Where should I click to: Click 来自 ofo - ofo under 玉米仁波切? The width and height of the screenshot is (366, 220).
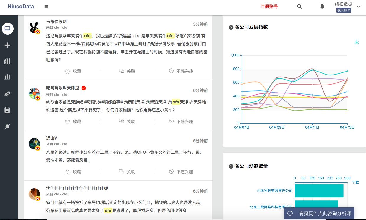(57, 27)
